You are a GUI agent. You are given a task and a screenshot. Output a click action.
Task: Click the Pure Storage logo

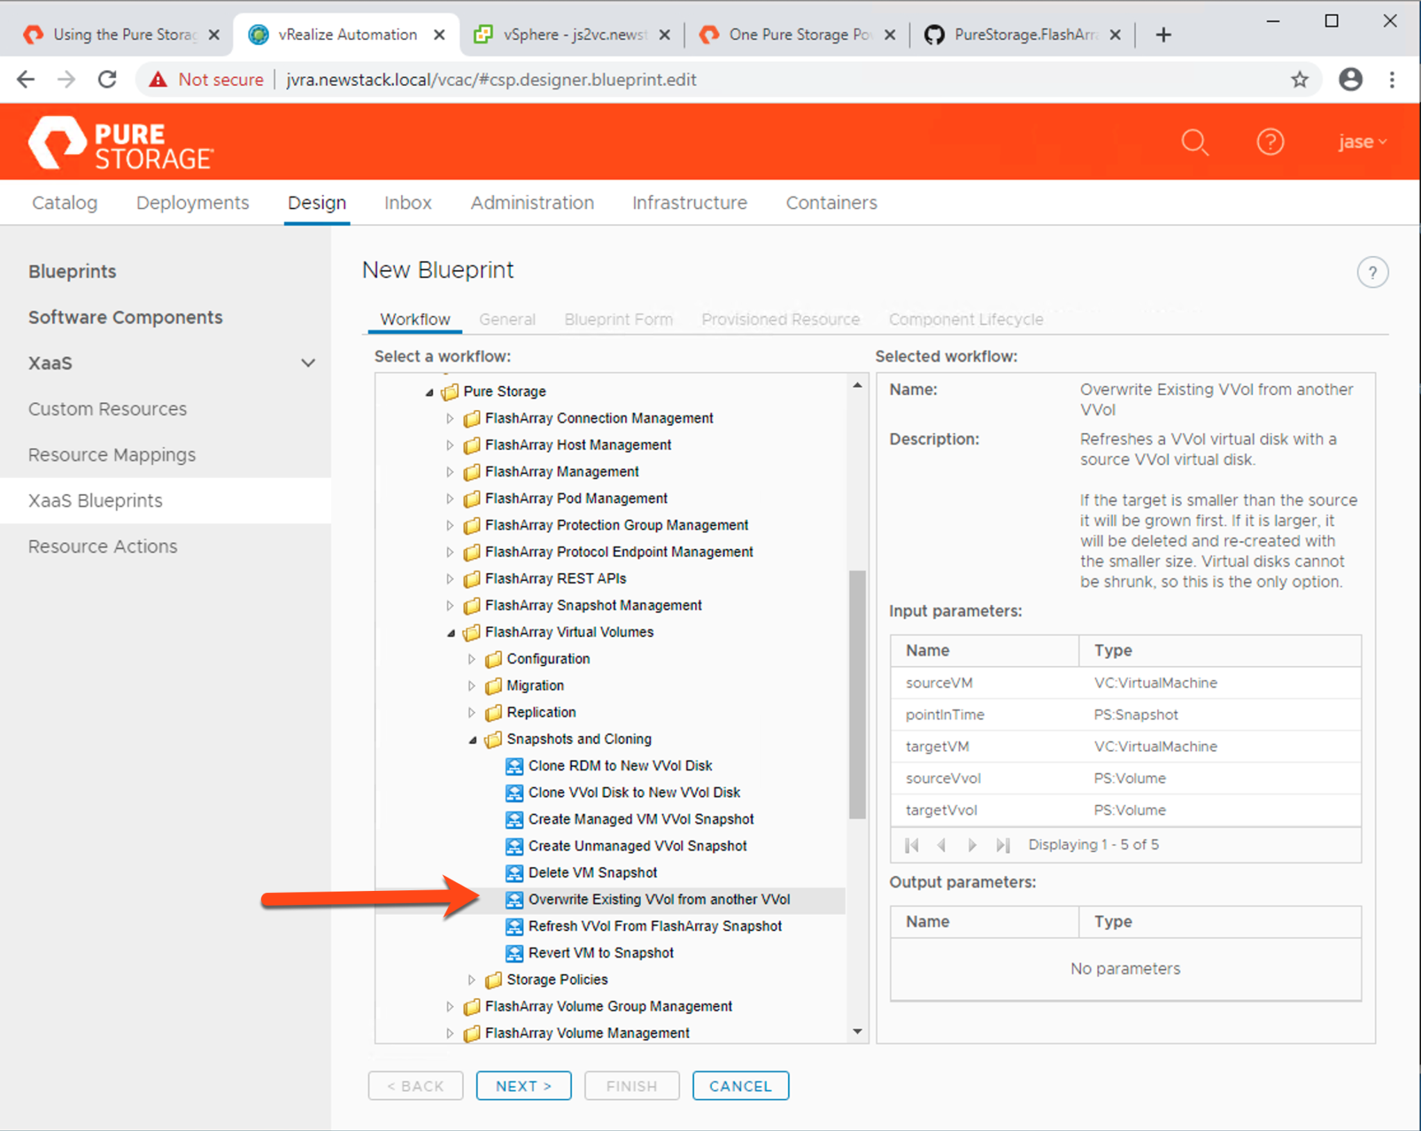pos(121,144)
